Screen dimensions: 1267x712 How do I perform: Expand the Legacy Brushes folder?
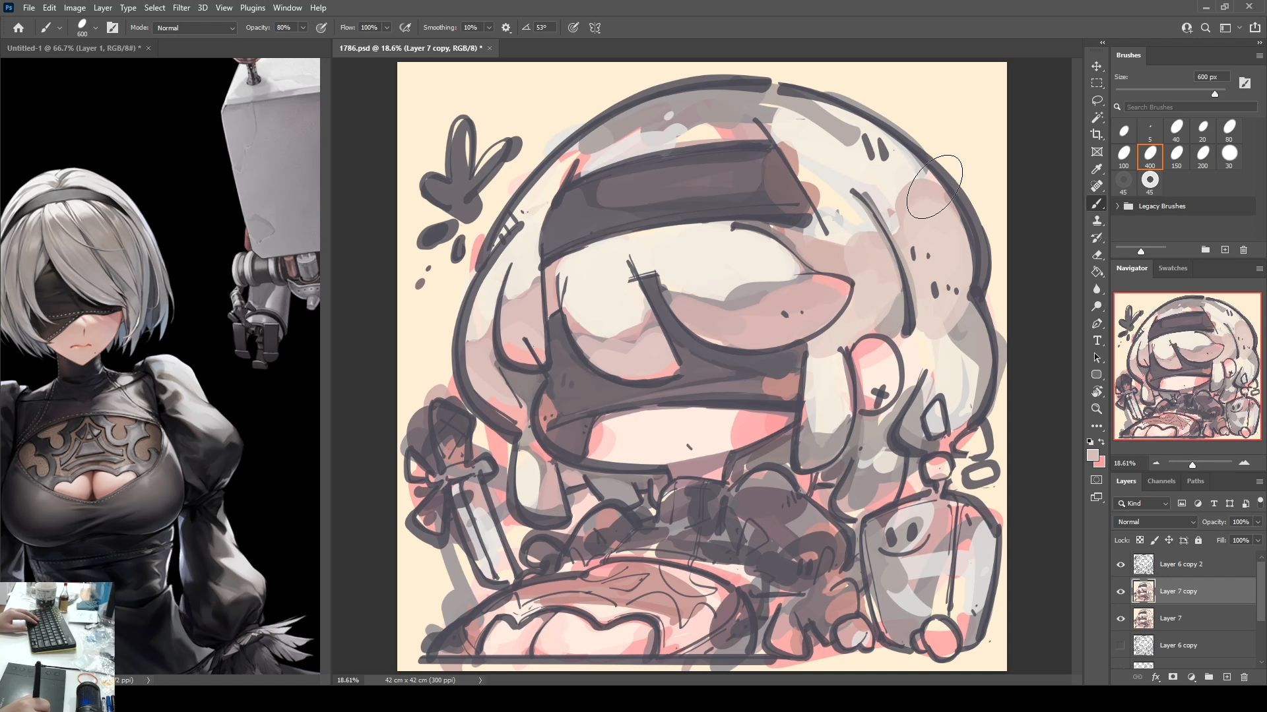click(1117, 206)
